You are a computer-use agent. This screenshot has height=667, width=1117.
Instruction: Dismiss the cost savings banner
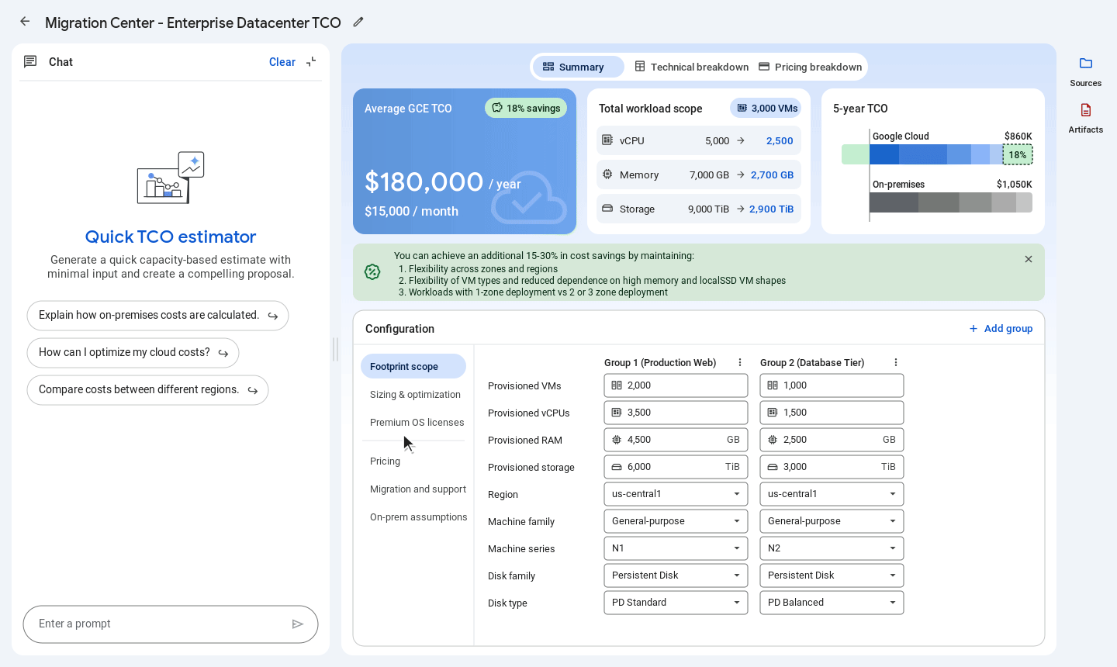click(x=1029, y=259)
